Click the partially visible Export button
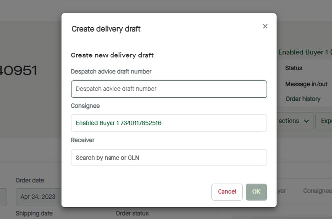Viewport: 332px width, 219px height. click(x=325, y=121)
